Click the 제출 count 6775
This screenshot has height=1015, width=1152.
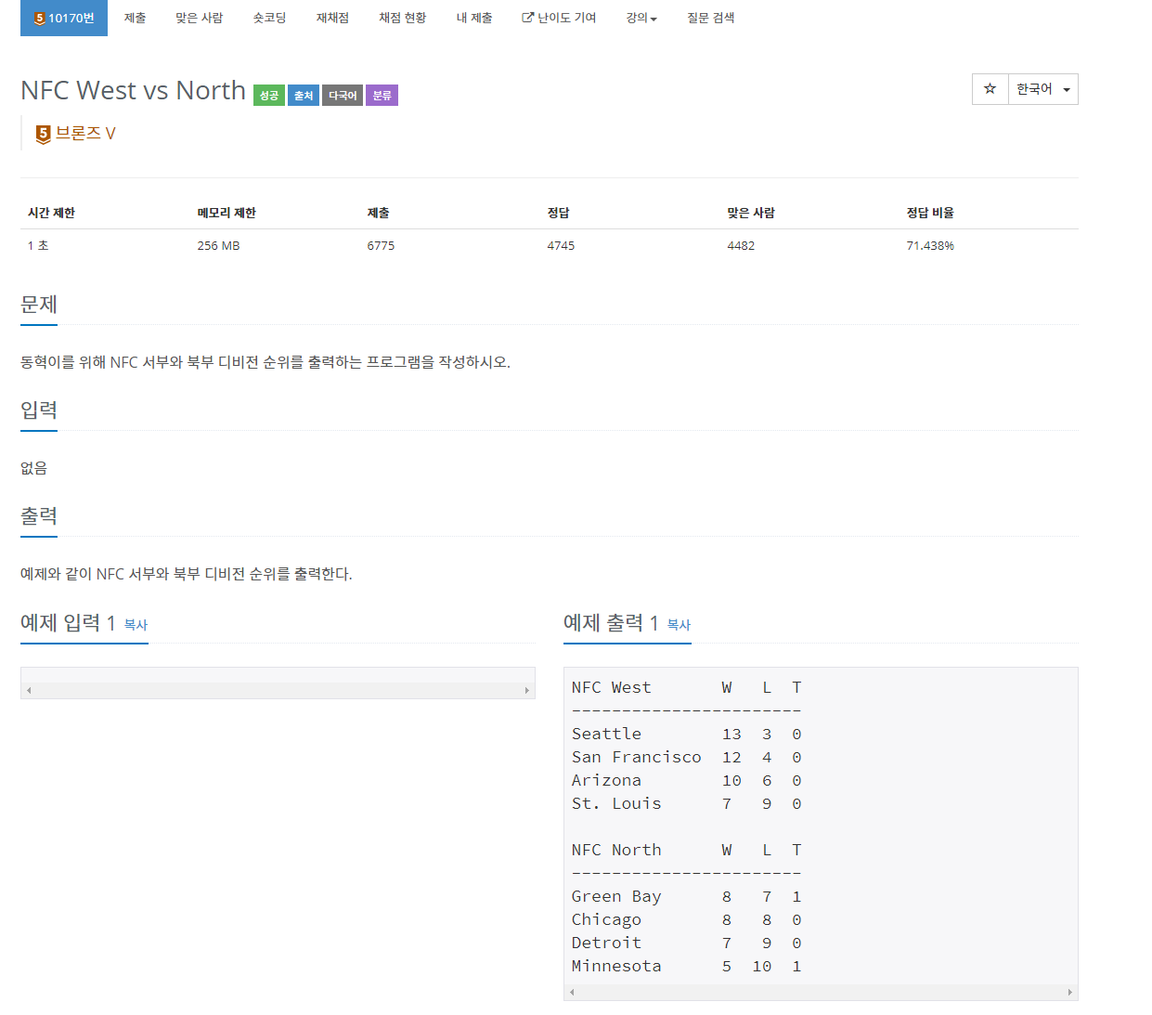(x=381, y=246)
